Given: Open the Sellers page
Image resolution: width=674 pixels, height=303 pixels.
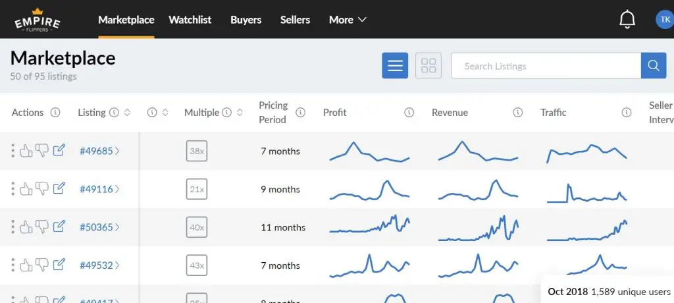Looking at the screenshot, I should point(295,20).
